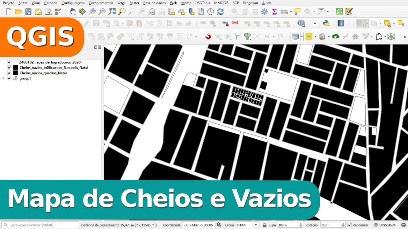This screenshot has width=408, height=229.
Task: Open the Python Console icon
Action: point(326,23)
